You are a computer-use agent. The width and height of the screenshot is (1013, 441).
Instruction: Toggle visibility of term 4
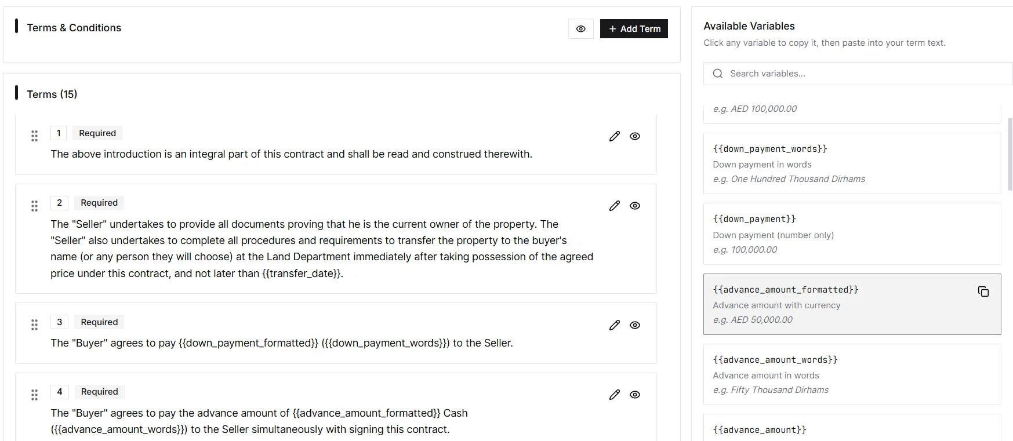tap(635, 395)
